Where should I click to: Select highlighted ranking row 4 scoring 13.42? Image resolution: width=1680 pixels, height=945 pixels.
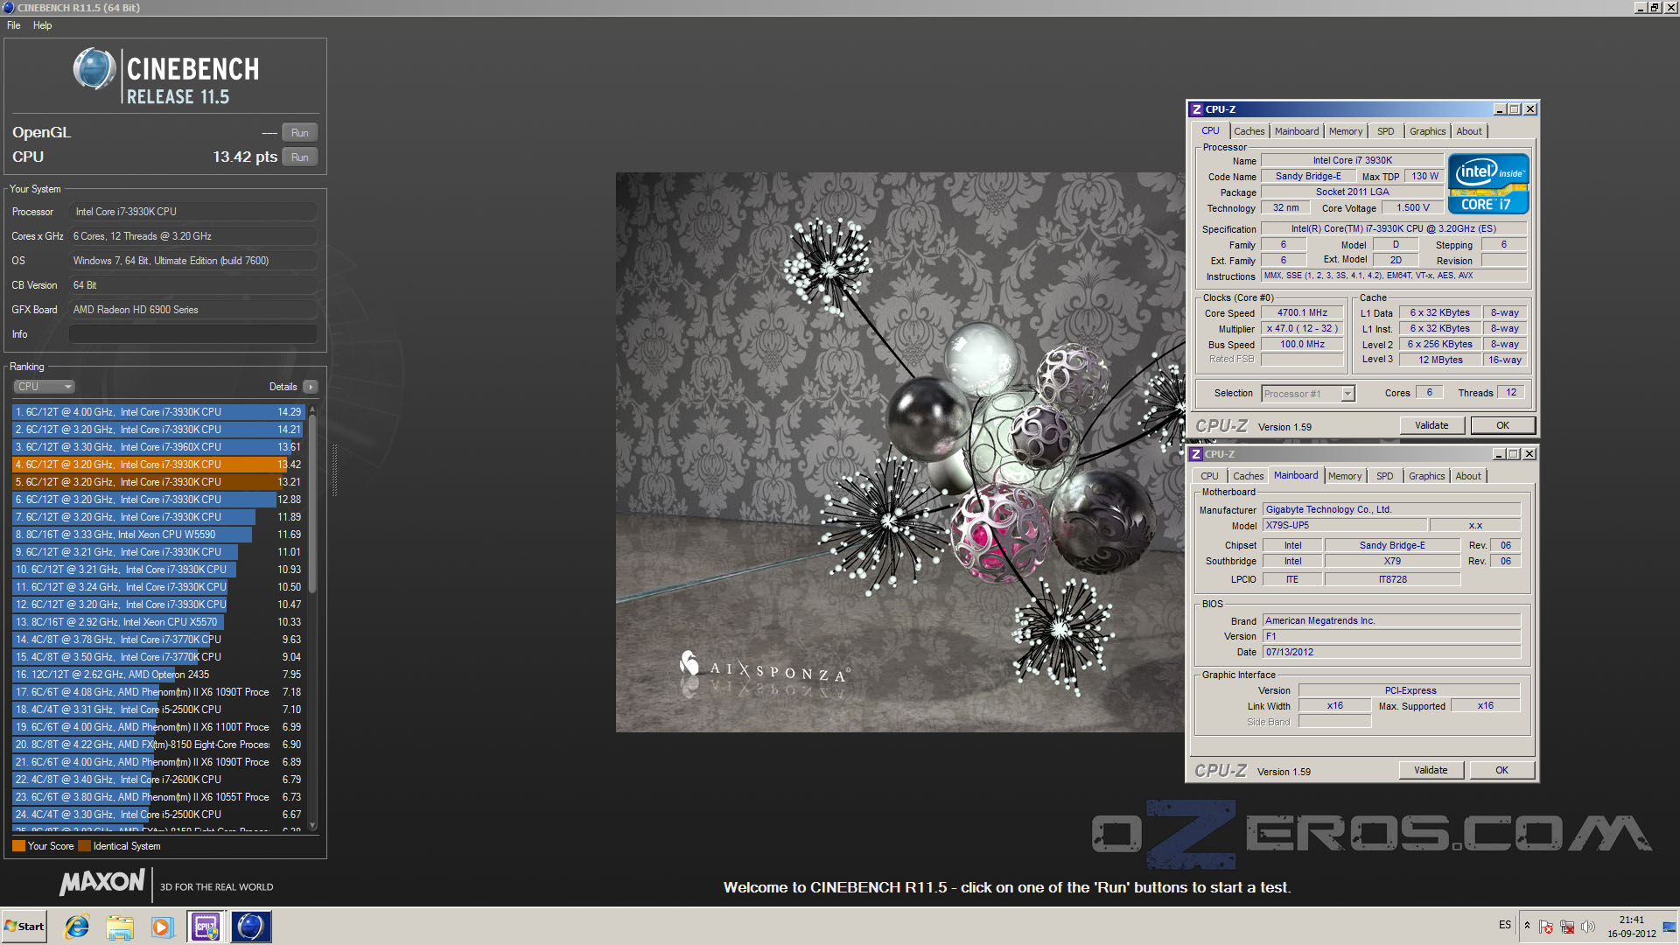(157, 465)
